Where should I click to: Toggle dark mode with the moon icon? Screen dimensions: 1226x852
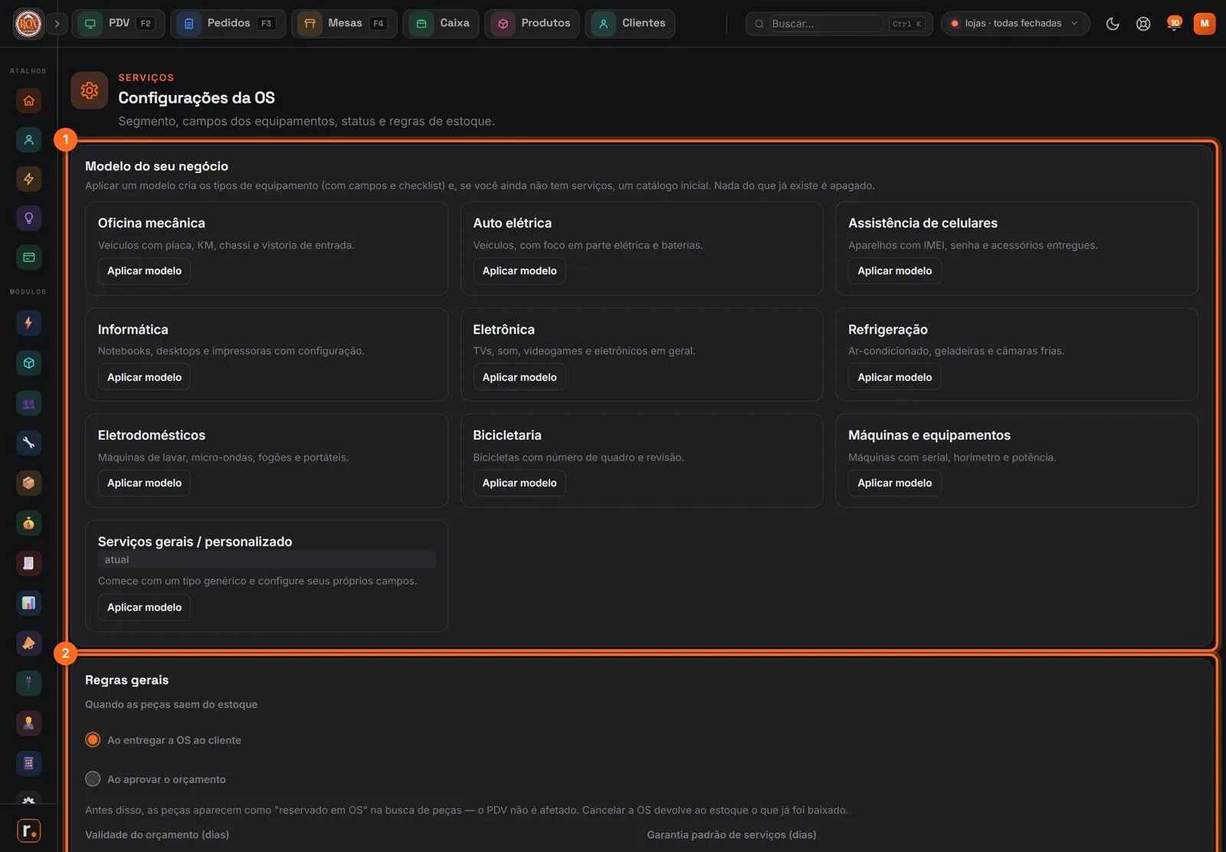click(1113, 24)
